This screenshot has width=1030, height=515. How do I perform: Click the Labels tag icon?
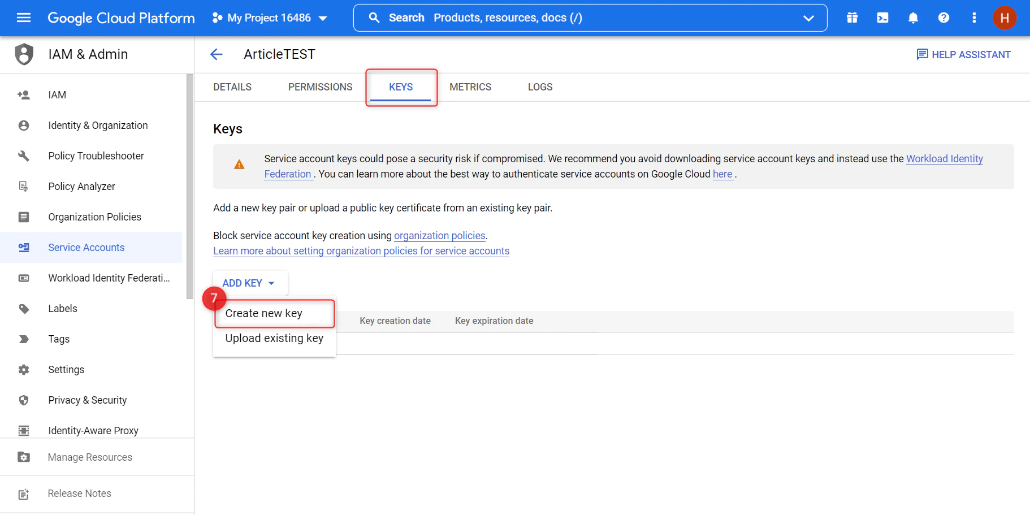click(24, 309)
